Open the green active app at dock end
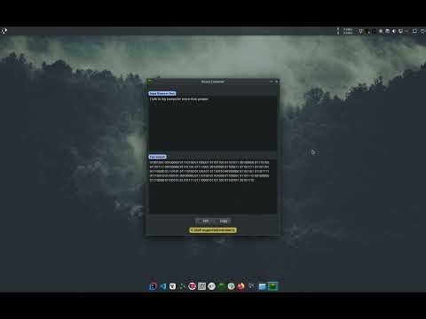The width and height of the screenshot is (426, 319). point(272,286)
